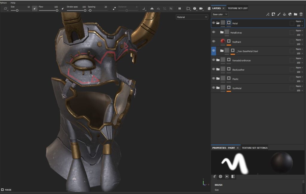The width and height of the screenshot is (306, 194).
Task: Click the brush Flow slider
Action: tap(48, 10)
